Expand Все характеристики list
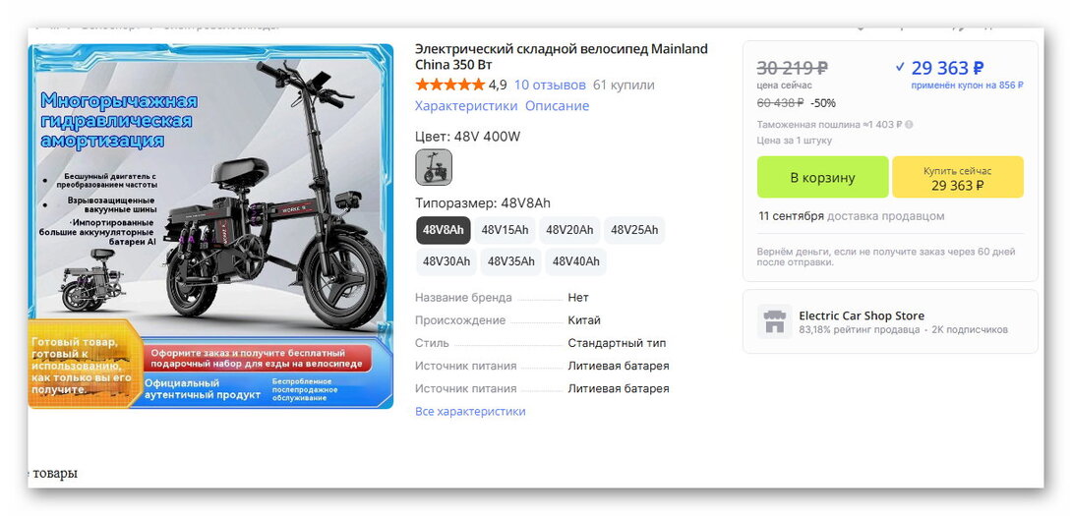1072x516 pixels. [470, 412]
